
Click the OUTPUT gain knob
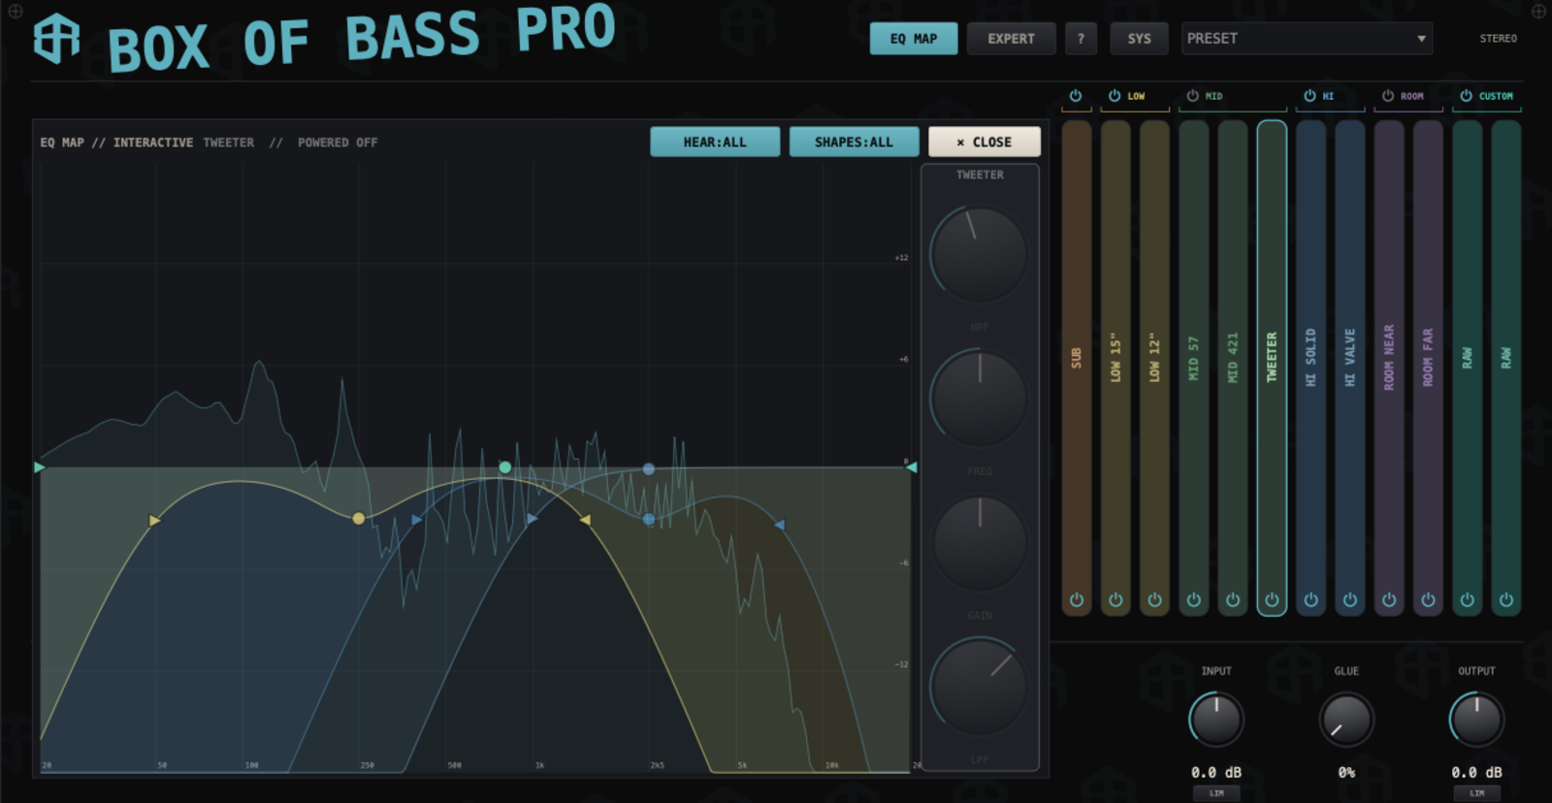(x=1476, y=720)
